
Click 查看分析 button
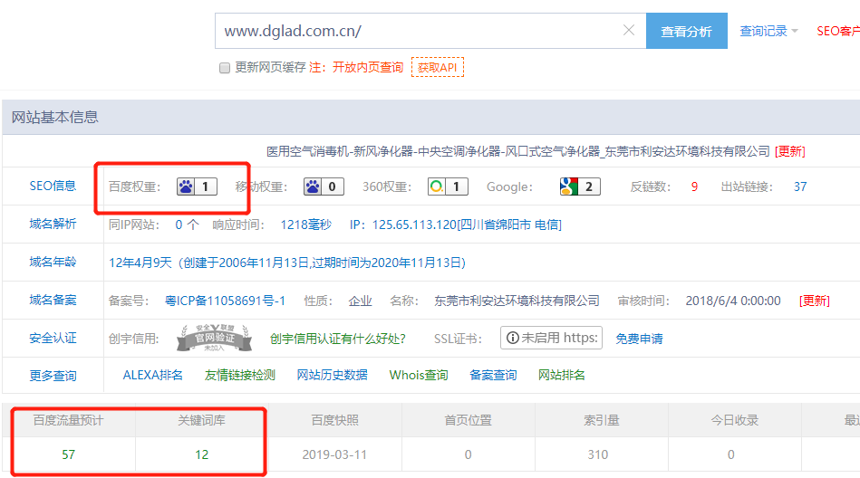pyautogui.click(x=687, y=32)
